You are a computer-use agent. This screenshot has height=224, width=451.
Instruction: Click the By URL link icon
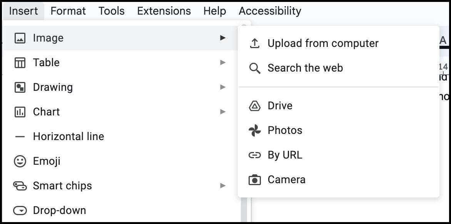pyautogui.click(x=254, y=155)
